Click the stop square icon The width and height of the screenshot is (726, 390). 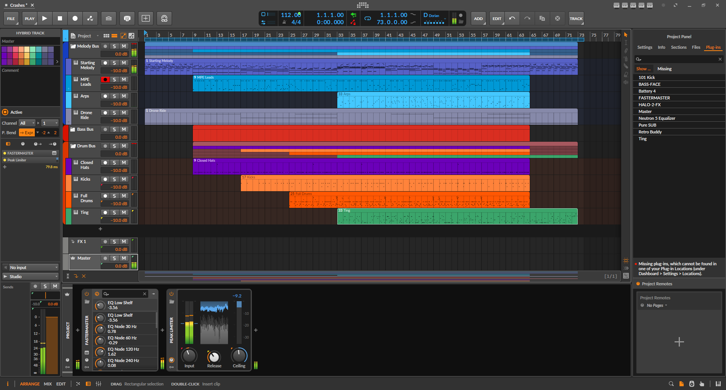click(60, 18)
